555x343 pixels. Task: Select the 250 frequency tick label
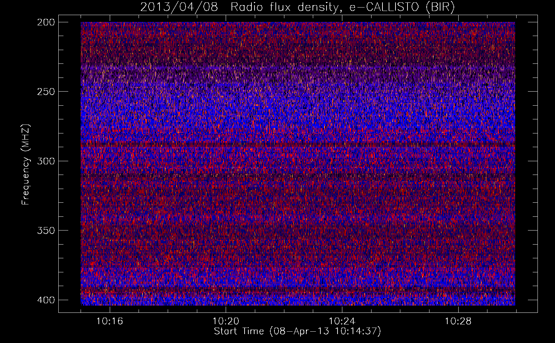point(46,92)
